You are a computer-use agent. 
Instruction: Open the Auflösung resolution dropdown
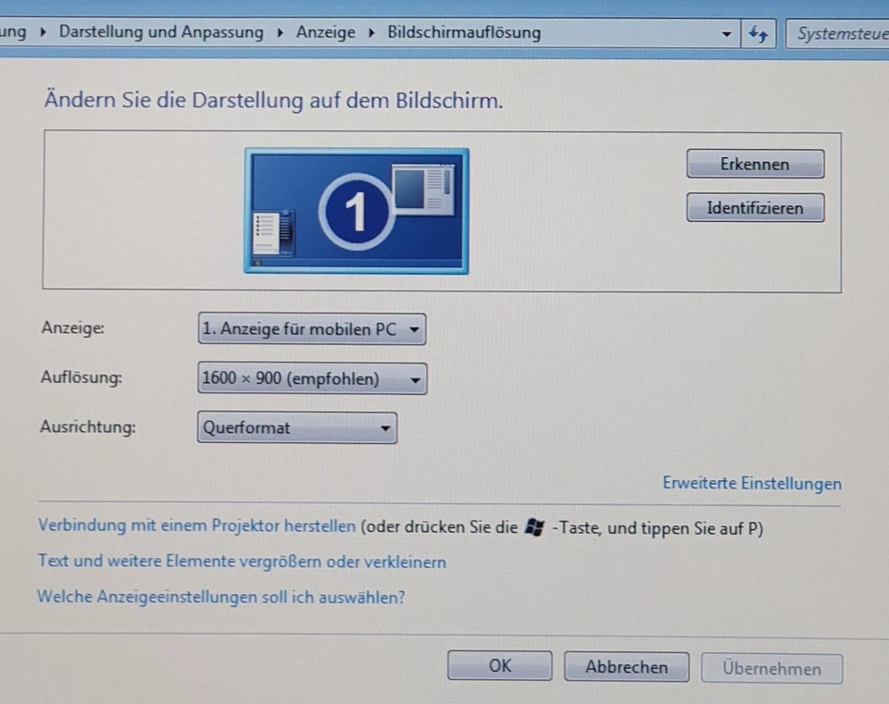[312, 378]
